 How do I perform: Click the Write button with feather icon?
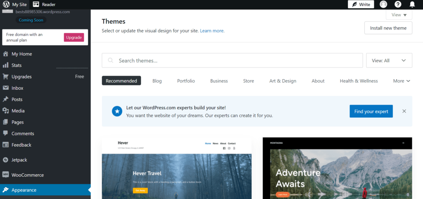361,4
